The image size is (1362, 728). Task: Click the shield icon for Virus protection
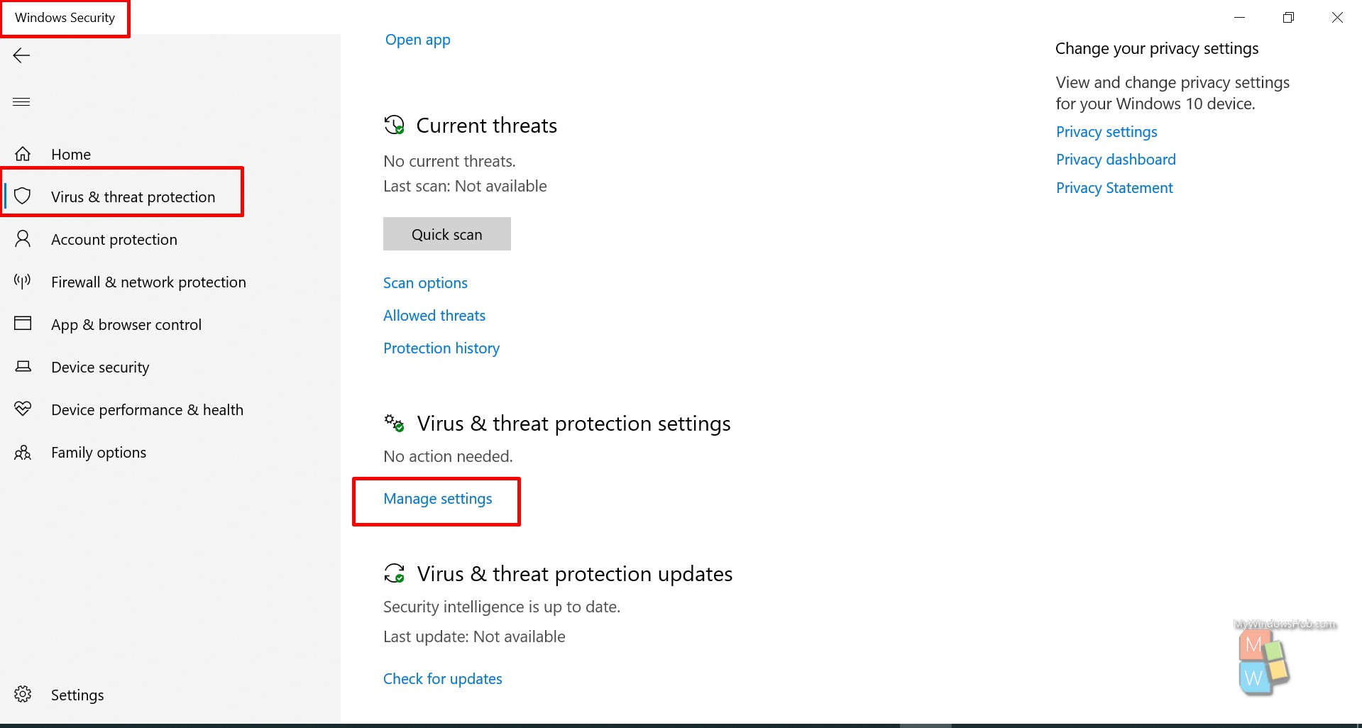click(x=23, y=196)
